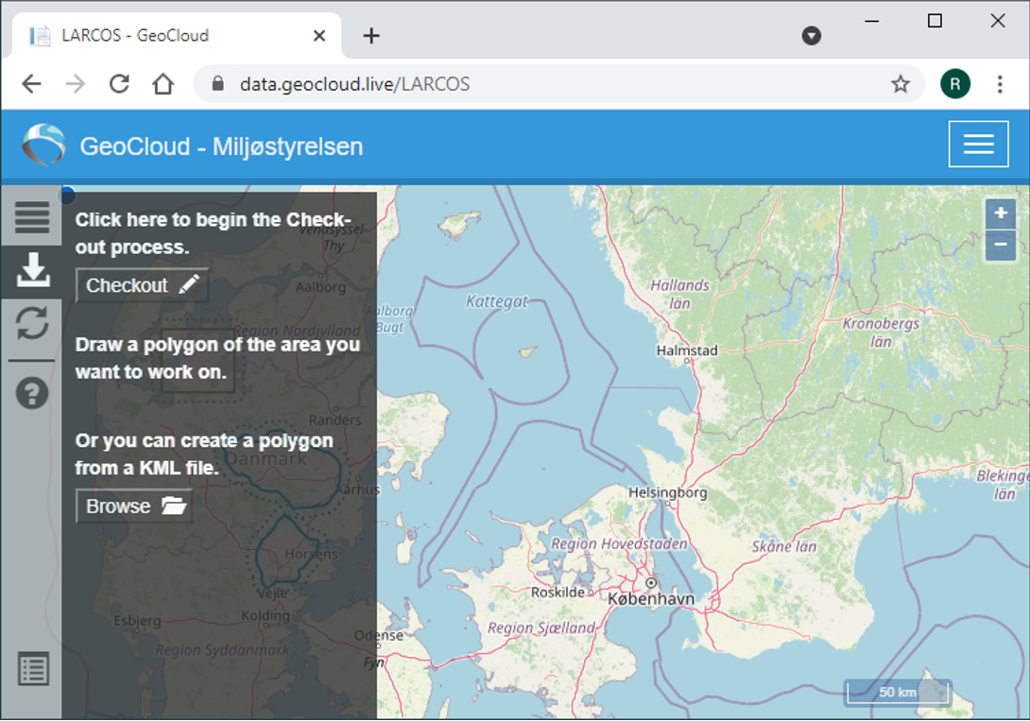Click the address bar URL data.geocloud.live/LARCOS
1030x721 pixels.
coord(354,84)
